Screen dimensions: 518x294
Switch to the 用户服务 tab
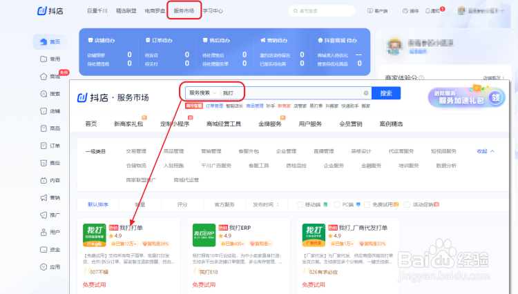[310, 124]
